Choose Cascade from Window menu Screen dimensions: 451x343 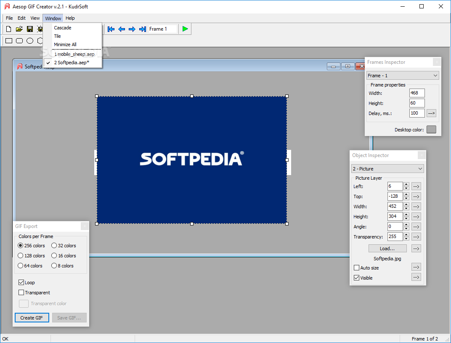pyautogui.click(x=72, y=28)
